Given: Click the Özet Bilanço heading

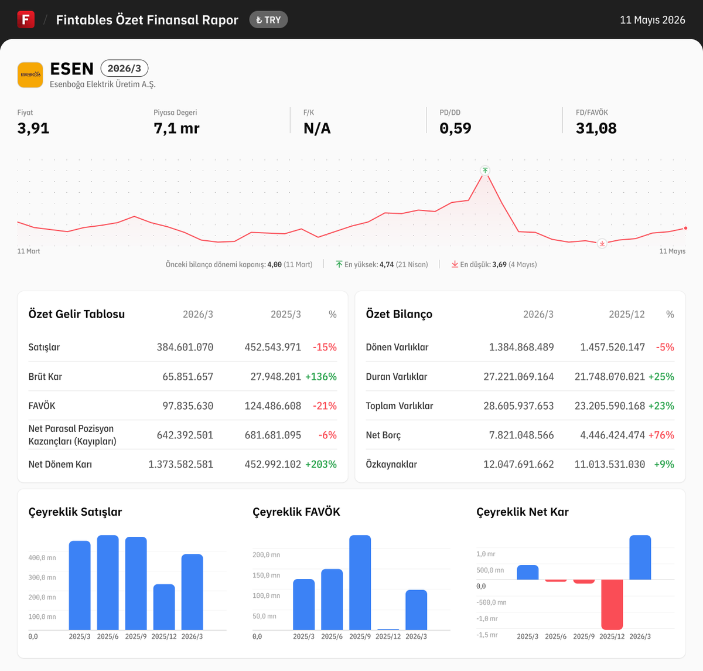Looking at the screenshot, I should tap(400, 314).
